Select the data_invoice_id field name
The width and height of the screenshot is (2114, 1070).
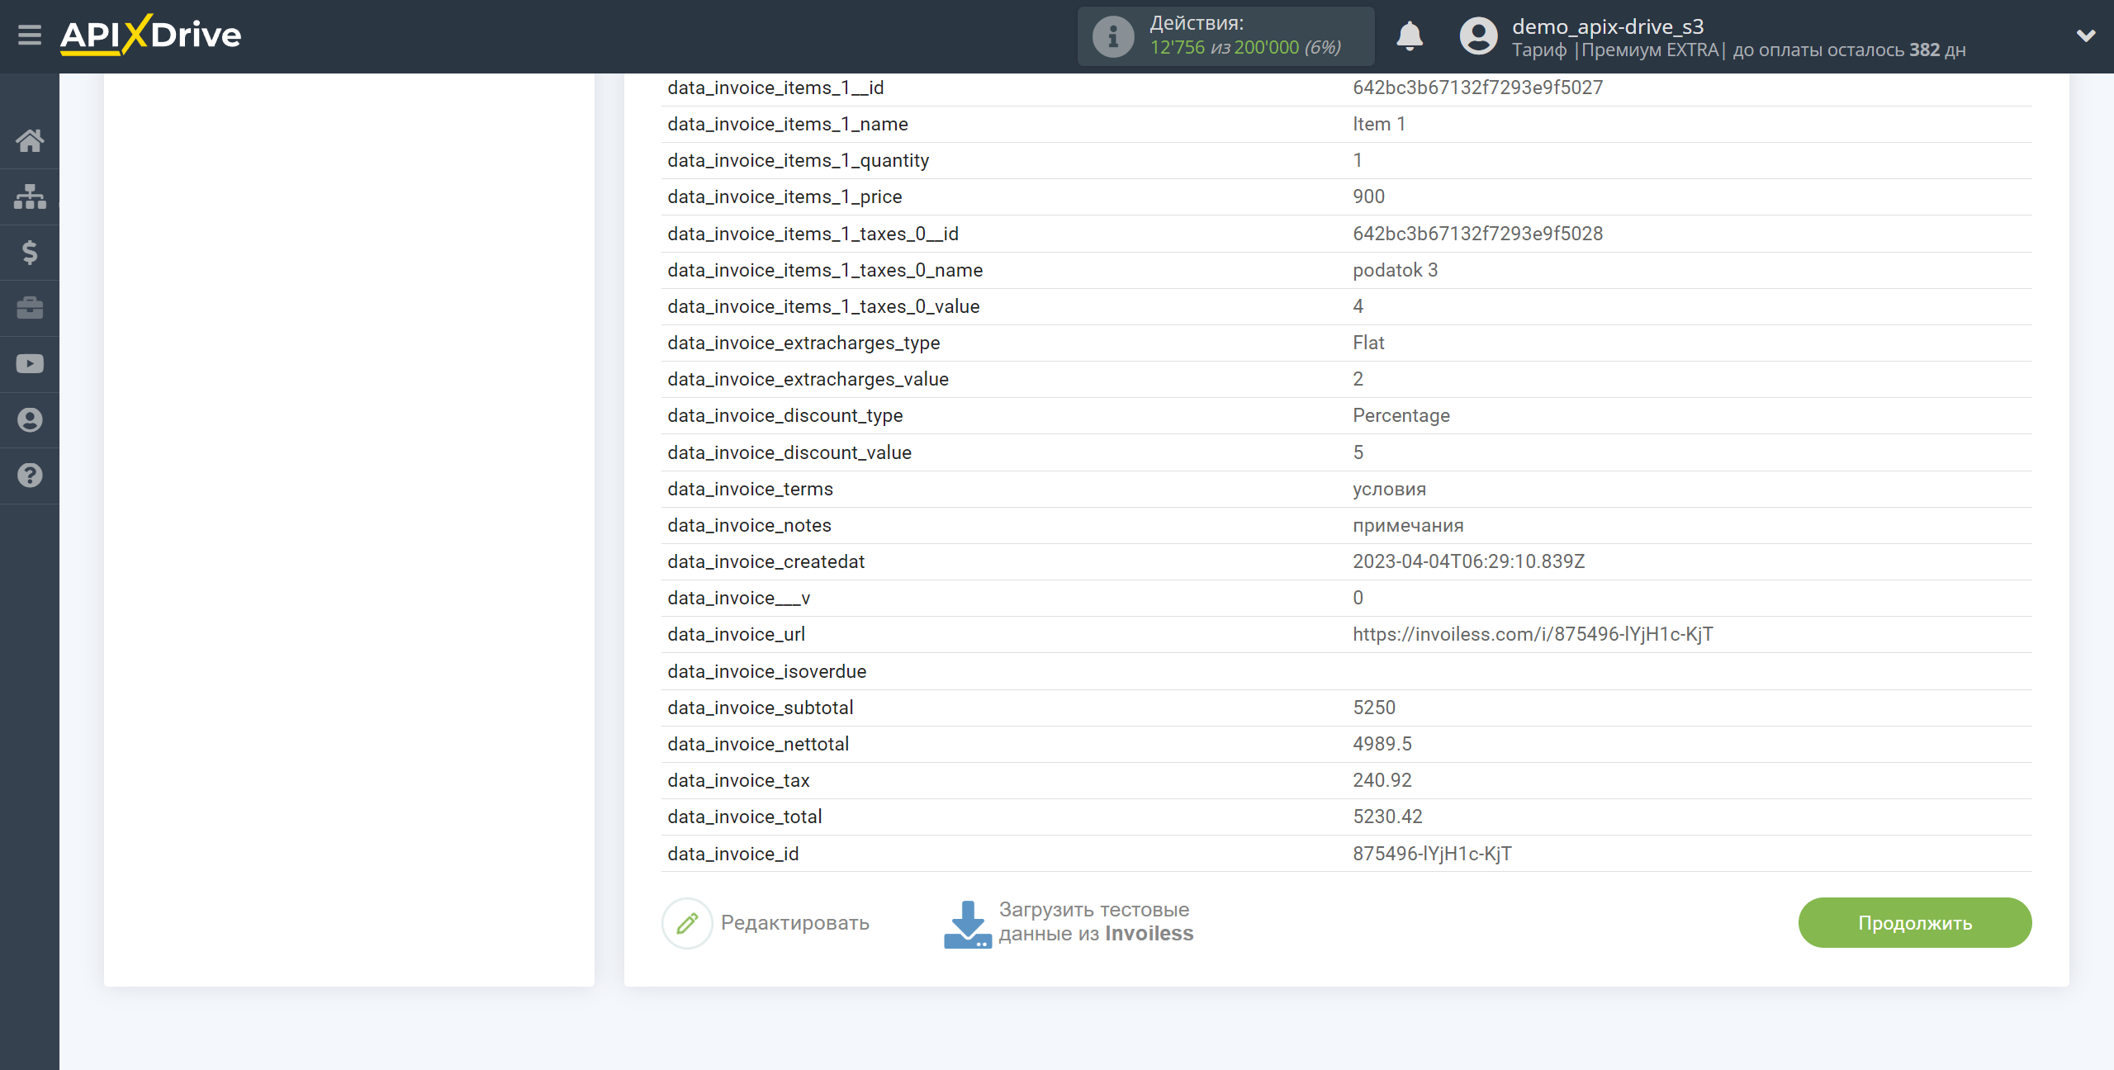point(733,854)
